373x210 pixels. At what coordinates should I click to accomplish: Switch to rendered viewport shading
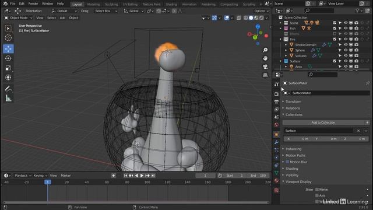click(262, 18)
